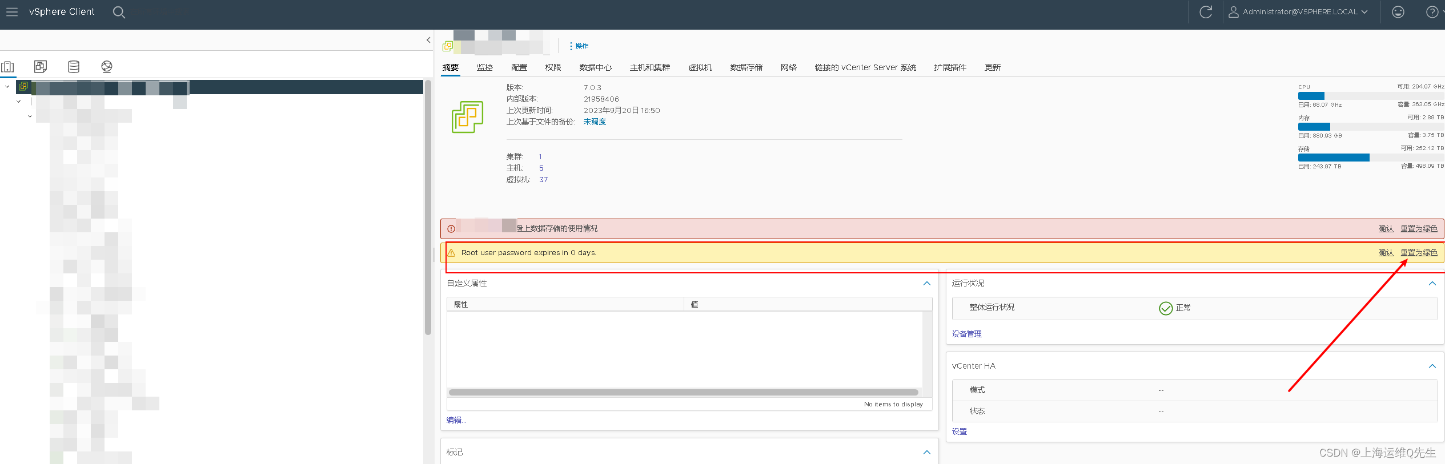Viewport: 1445px width, 464px height.
Task: Open the 数据中心 tab
Action: pyautogui.click(x=595, y=67)
